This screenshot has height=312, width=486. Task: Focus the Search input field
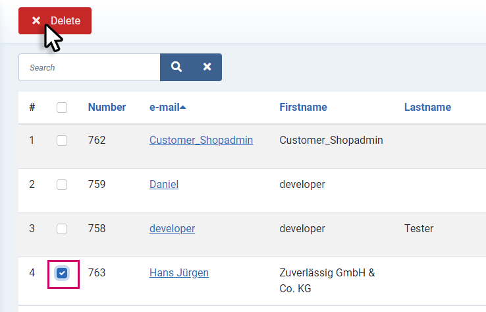(x=90, y=67)
